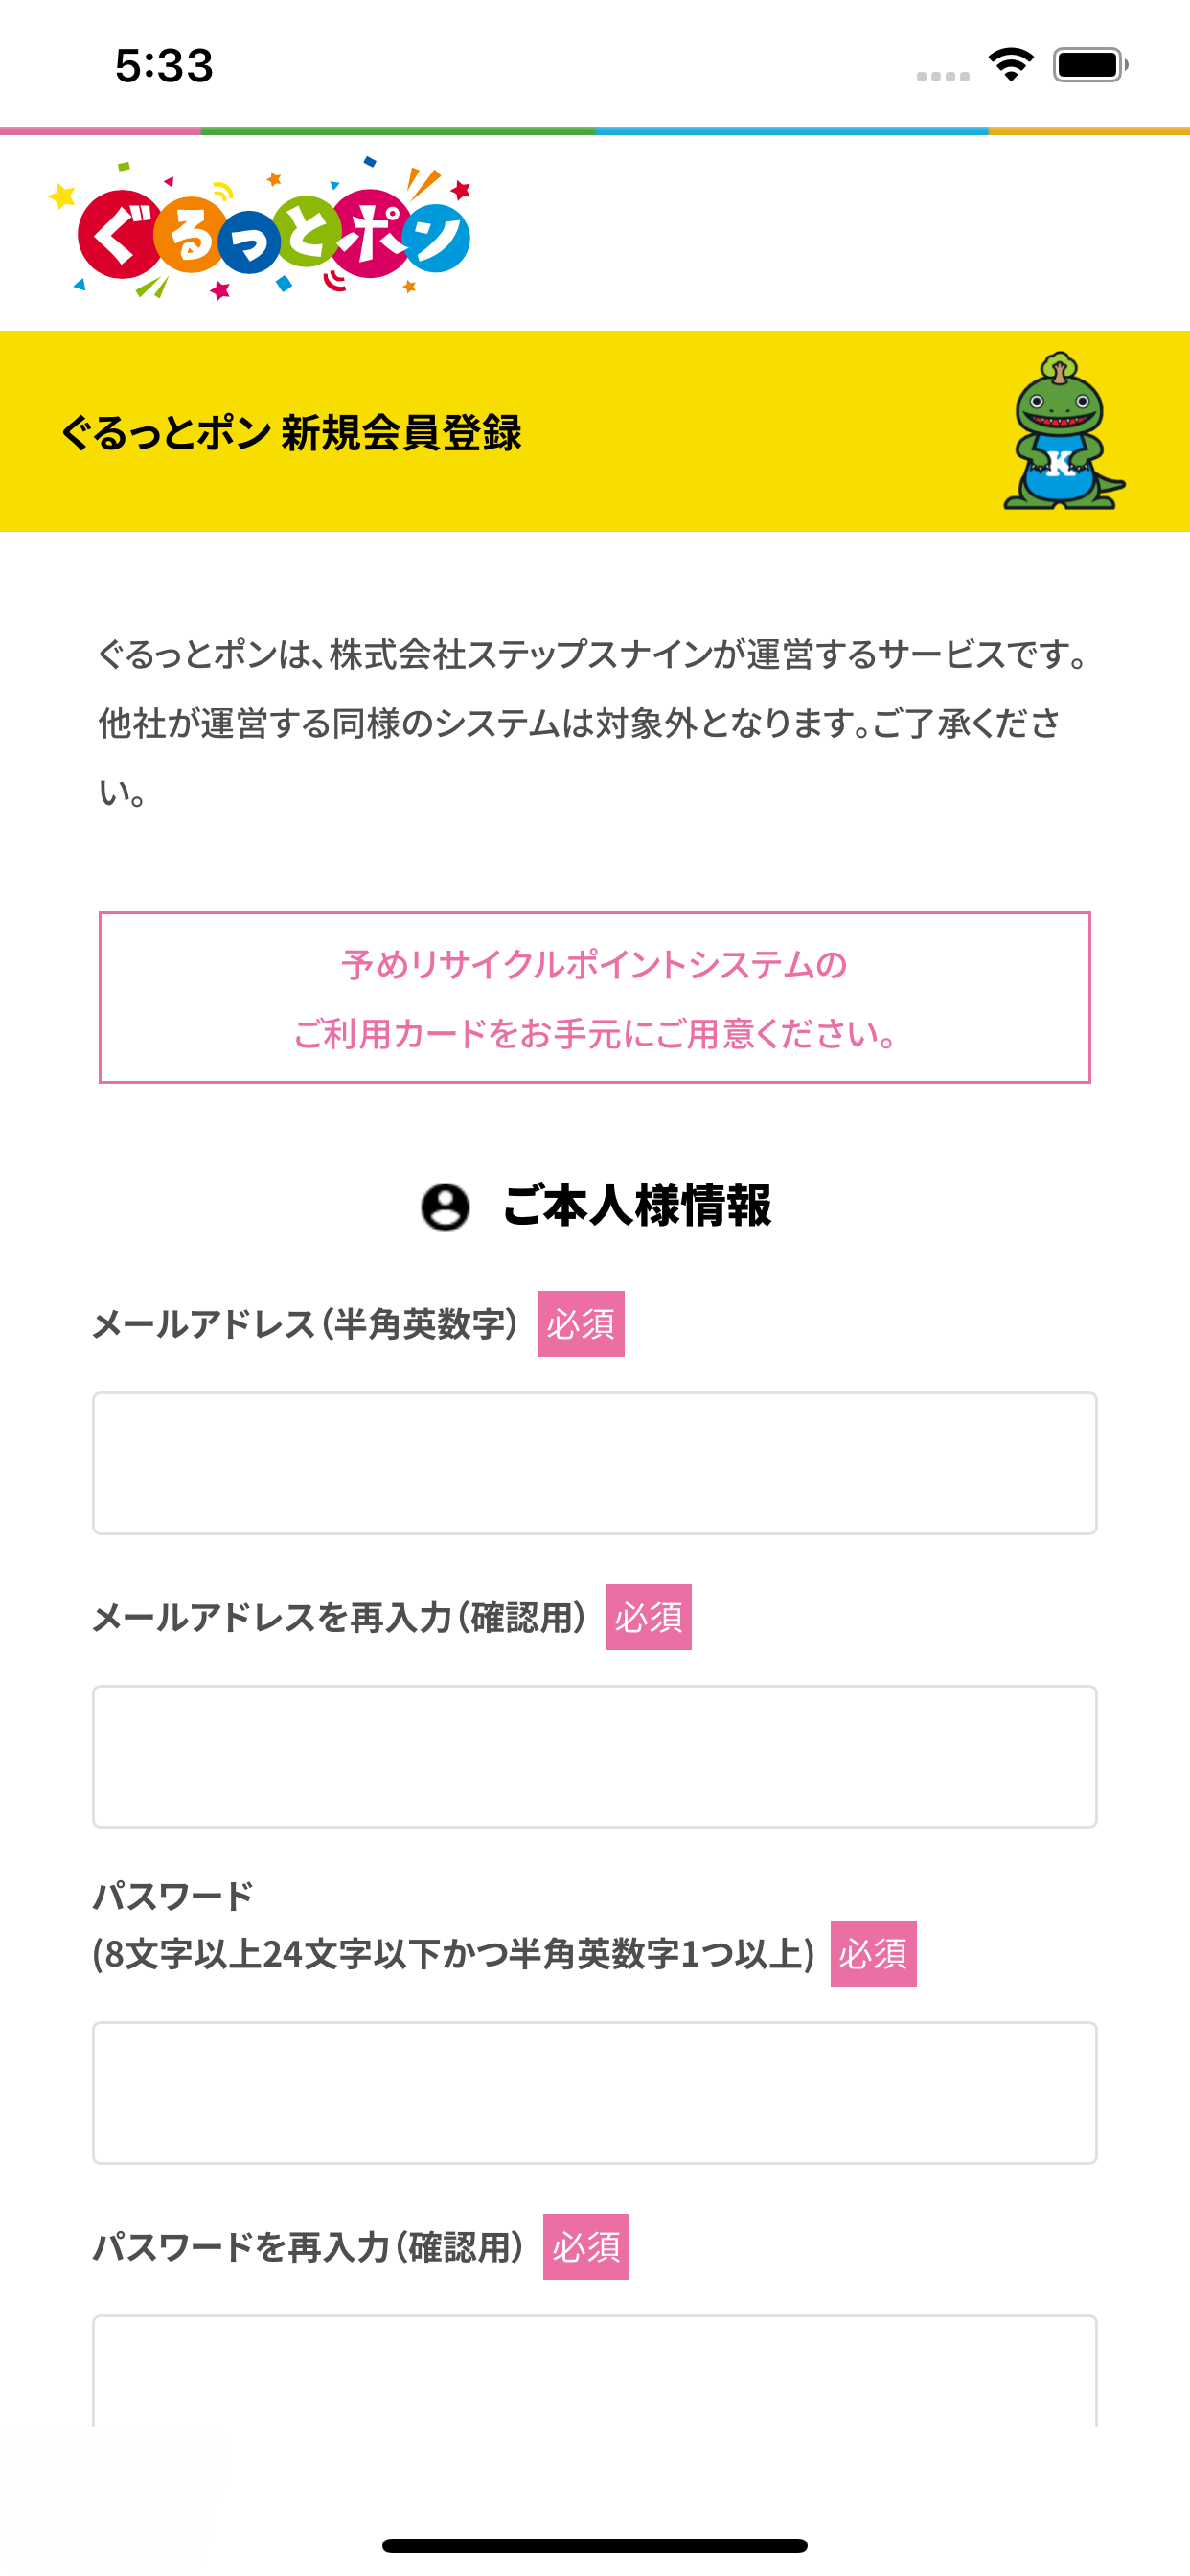Focus the email confirmation input field

pos(595,1756)
